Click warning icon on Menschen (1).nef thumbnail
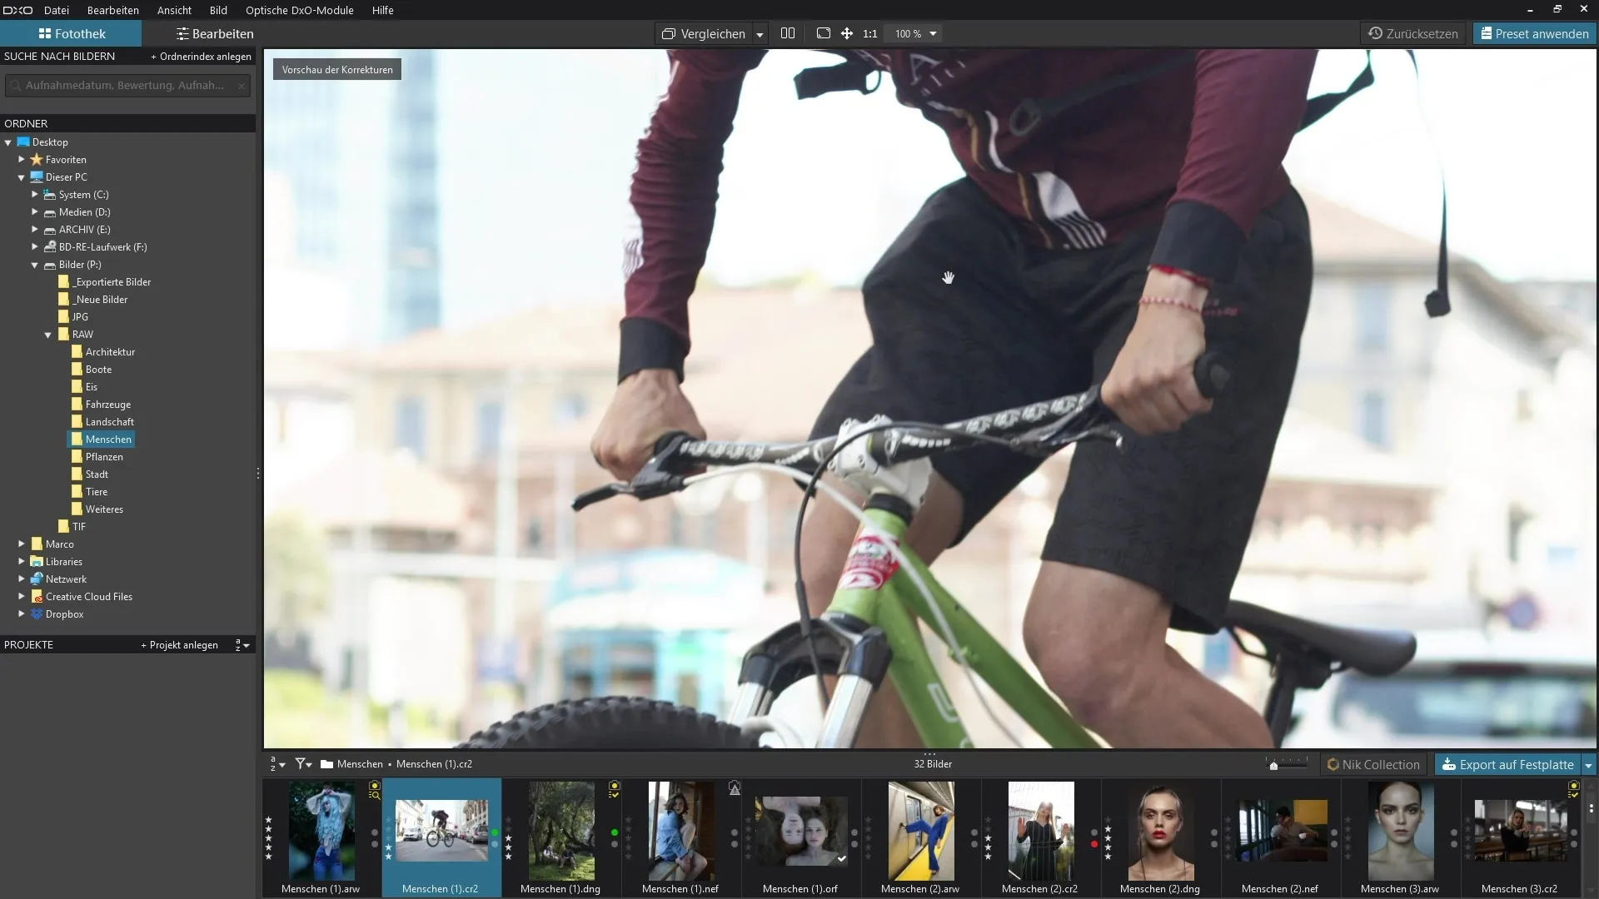This screenshot has width=1599, height=899. tap(735, 787)
